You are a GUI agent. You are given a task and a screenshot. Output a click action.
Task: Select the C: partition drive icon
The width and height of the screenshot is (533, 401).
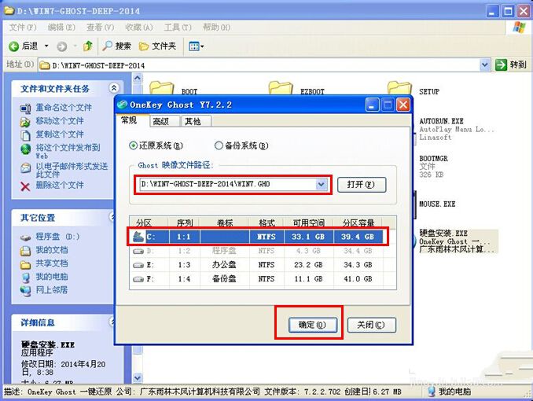coord(139,235)
